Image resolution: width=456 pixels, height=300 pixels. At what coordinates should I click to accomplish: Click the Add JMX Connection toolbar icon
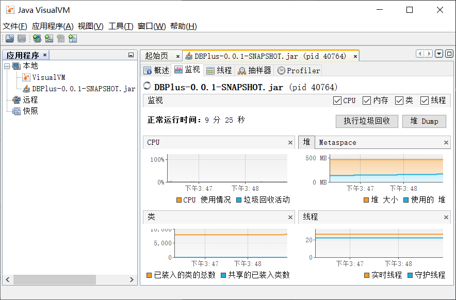pyautogui.click(x=49, y=38)
